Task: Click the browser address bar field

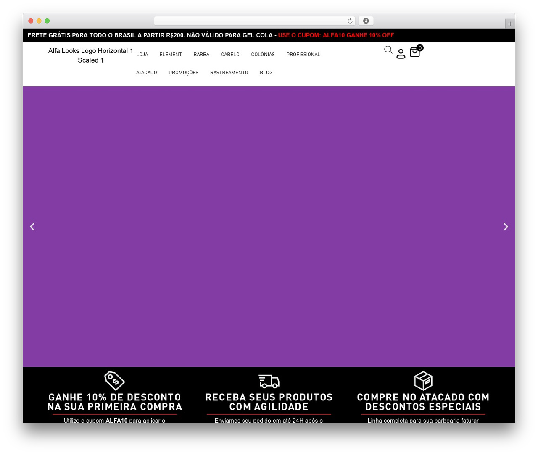Action: click(255, 21)
